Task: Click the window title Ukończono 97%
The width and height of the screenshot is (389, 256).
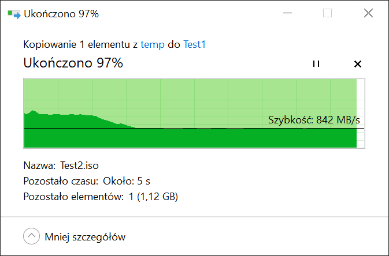Action: coord(61,14)
